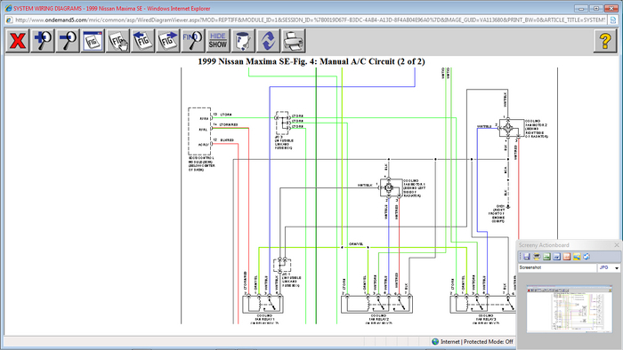Zoom in with the plus magnifier
Image resolution: width=623 pixels, height=350 pixels.
click(x=43, y=41)
